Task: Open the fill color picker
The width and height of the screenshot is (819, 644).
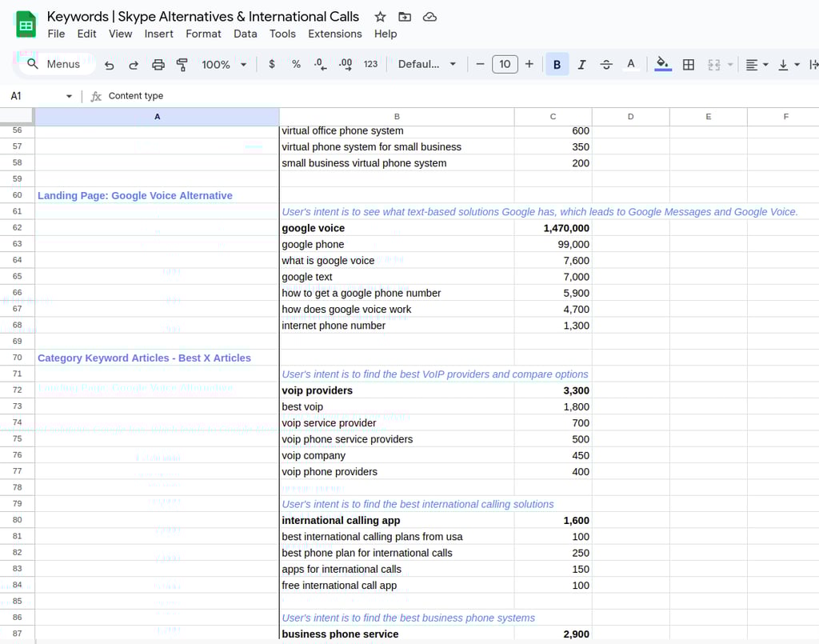Action: coord(663,64)
